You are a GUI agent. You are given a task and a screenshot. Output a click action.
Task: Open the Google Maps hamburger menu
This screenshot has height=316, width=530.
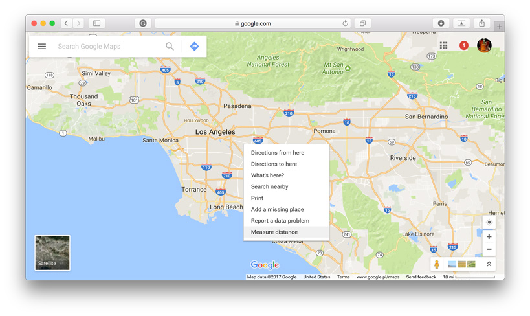click(x=42, y=47)
